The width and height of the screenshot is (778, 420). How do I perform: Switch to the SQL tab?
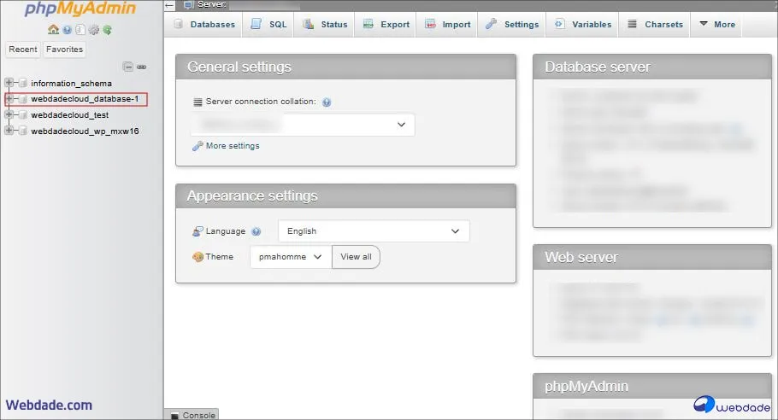click(x=269, y=25)
